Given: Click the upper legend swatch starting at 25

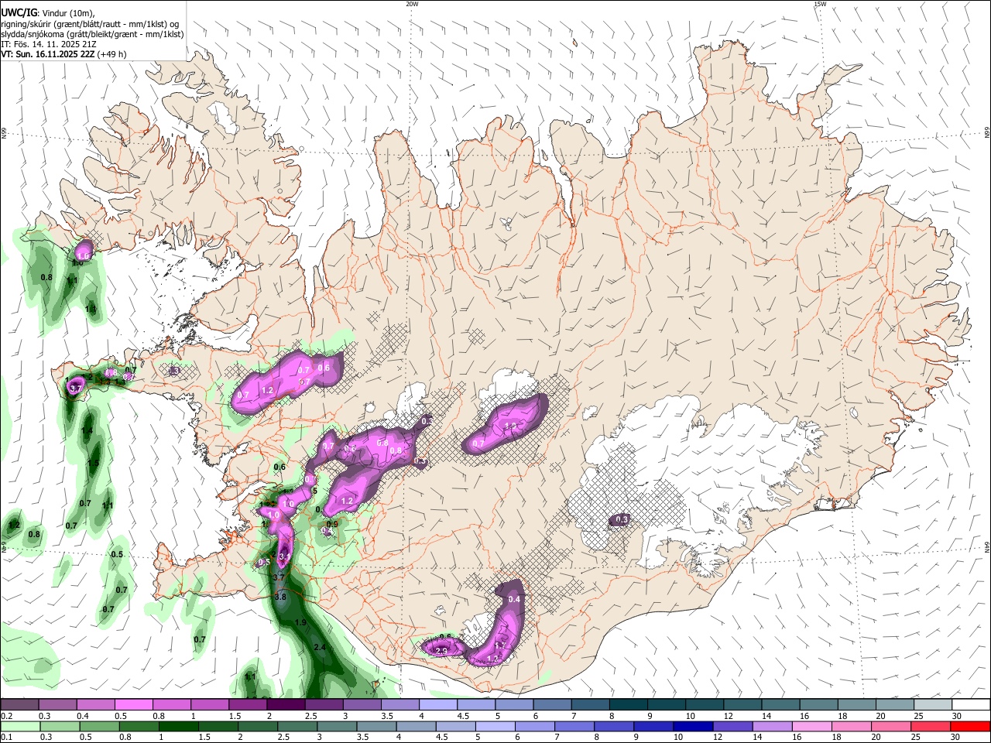Looking at the screenshot, I should (933, 704).
